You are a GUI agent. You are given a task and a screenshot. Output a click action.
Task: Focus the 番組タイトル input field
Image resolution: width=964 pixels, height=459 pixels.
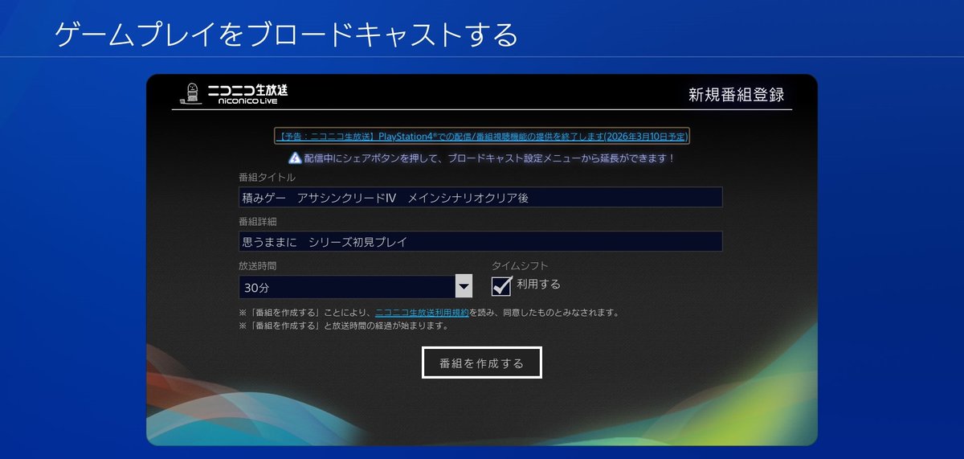(480, 197)
